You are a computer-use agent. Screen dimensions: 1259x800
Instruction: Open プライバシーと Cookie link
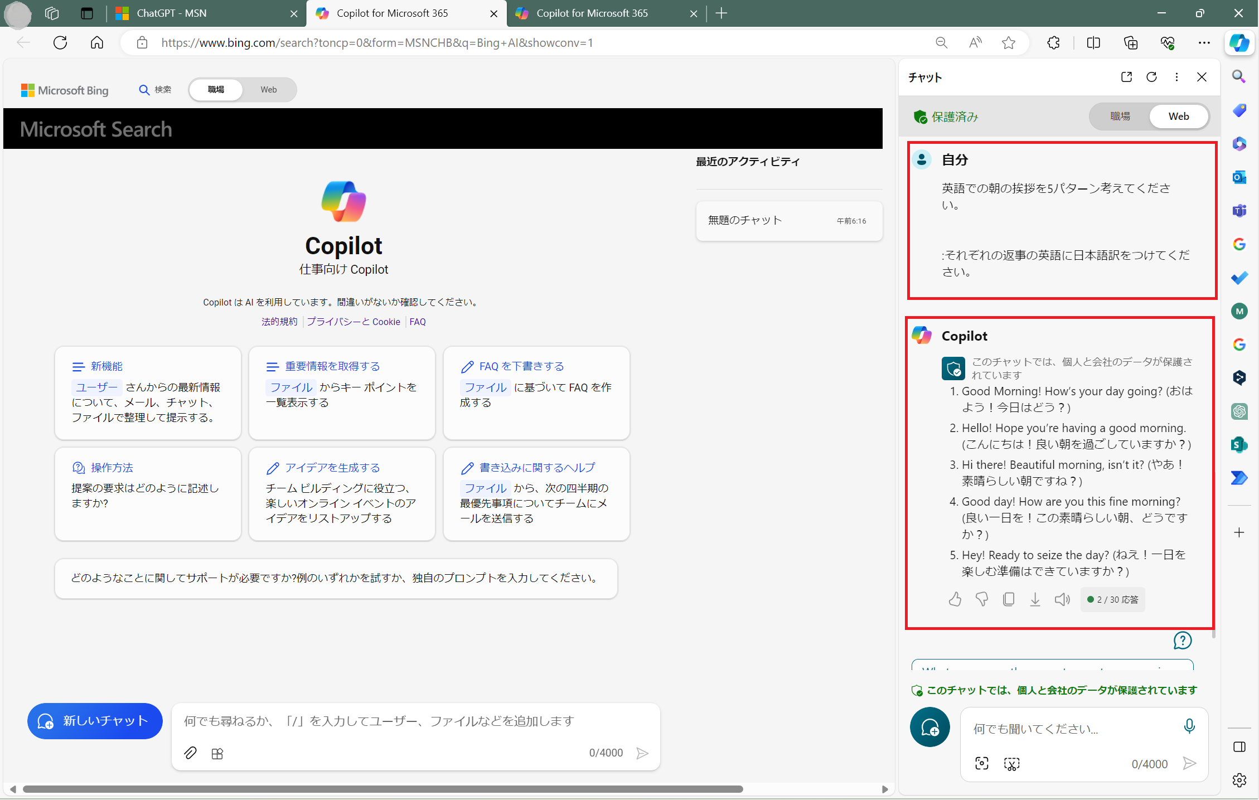pyautogui.click(x=354, y=322)
